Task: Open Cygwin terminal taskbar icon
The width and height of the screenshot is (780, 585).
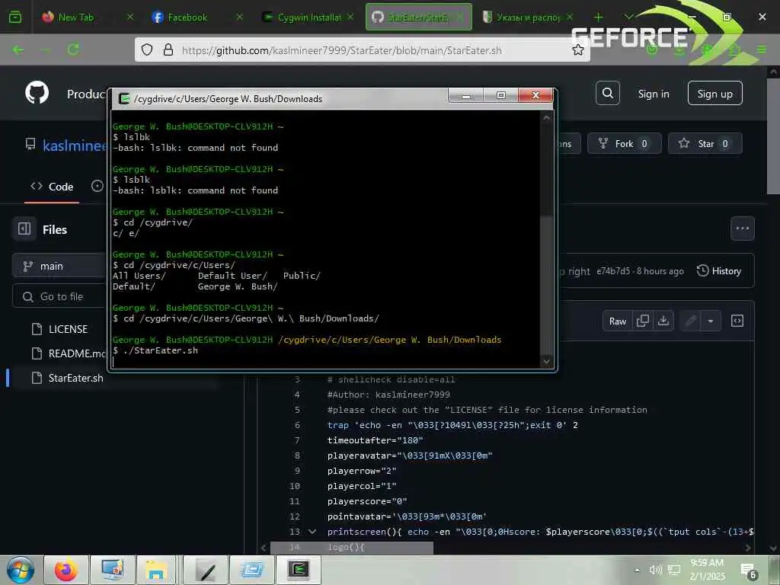Action: click(x=298, y=570)
